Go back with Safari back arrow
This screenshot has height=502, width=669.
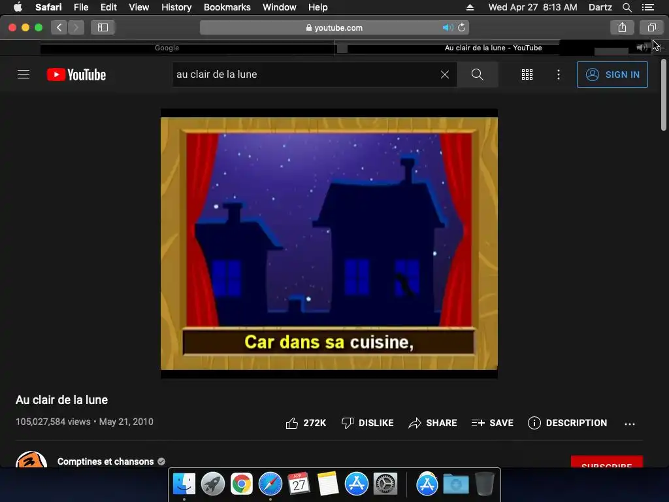[x=59, y=27]
